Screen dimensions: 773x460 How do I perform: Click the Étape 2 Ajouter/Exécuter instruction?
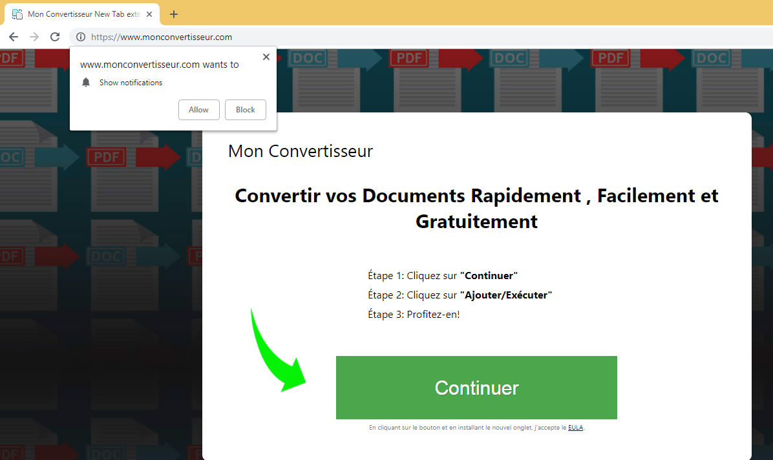[x=460, y=295]
